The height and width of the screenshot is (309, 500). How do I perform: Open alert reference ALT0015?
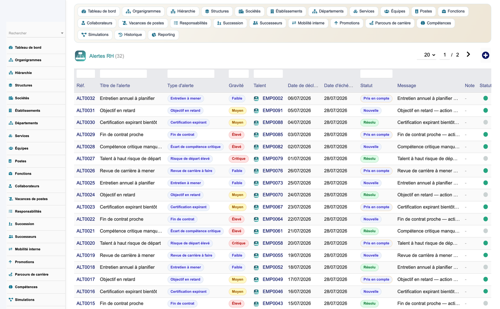pos(85,303)
